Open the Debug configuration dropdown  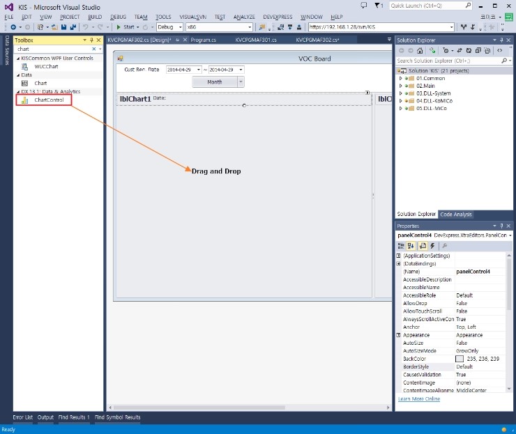tap(169, 27)
